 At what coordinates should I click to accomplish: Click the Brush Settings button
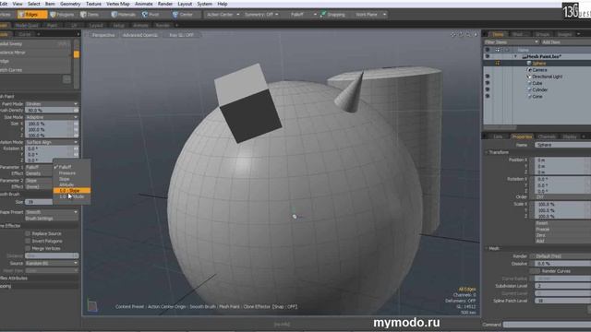point(52,219)
